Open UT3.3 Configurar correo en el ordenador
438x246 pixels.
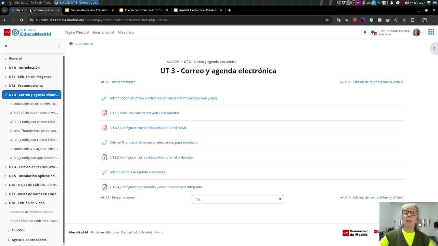[152, 158]
